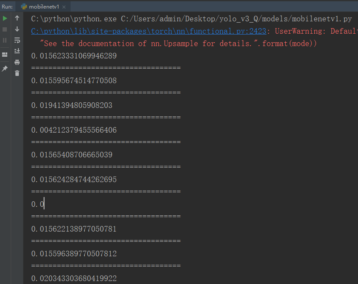Rerun the mobilenetv1 script
Screen dimensions: 358x284
coord(4,18)
